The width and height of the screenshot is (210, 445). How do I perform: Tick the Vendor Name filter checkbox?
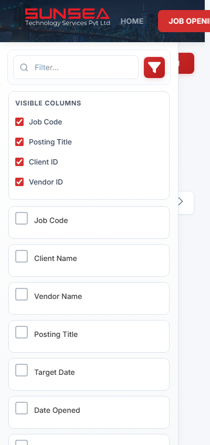(22, 294)
